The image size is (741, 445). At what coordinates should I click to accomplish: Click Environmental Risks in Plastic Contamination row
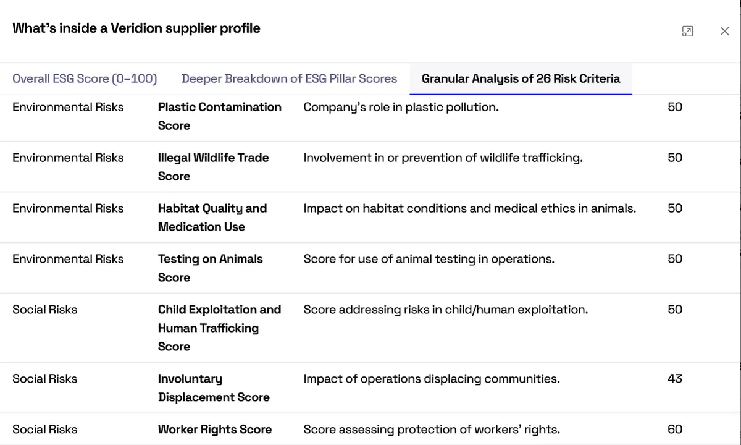(x=68, y=107)
